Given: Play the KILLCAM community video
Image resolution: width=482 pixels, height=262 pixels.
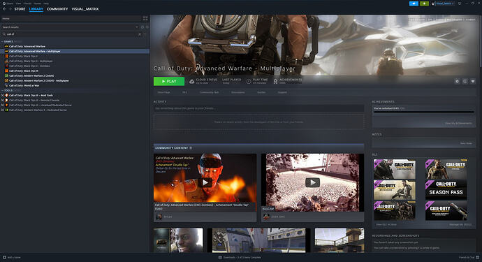Looking at the screenshot, I should pyautogui.click(x=312, y=182).
